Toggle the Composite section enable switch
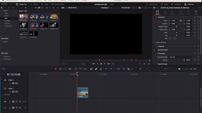Image resolution: width=202 pixels, height=113 pixels. [156, 54]
